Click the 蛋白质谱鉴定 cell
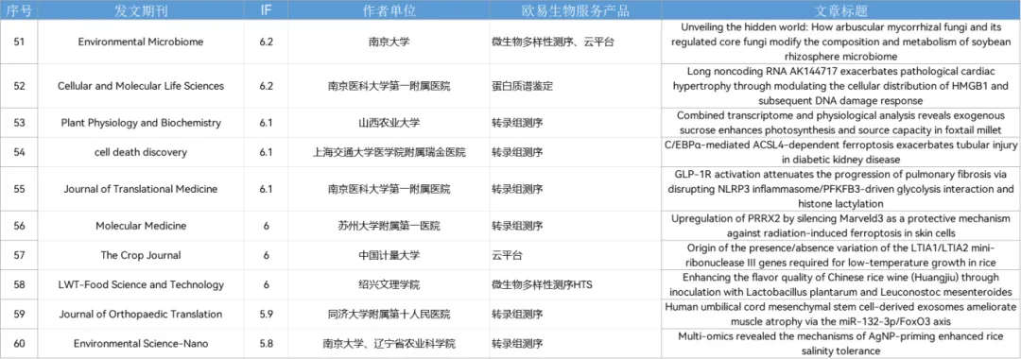Image resolution: width=1021 pixels, height=359 pixels. (575, 86)
